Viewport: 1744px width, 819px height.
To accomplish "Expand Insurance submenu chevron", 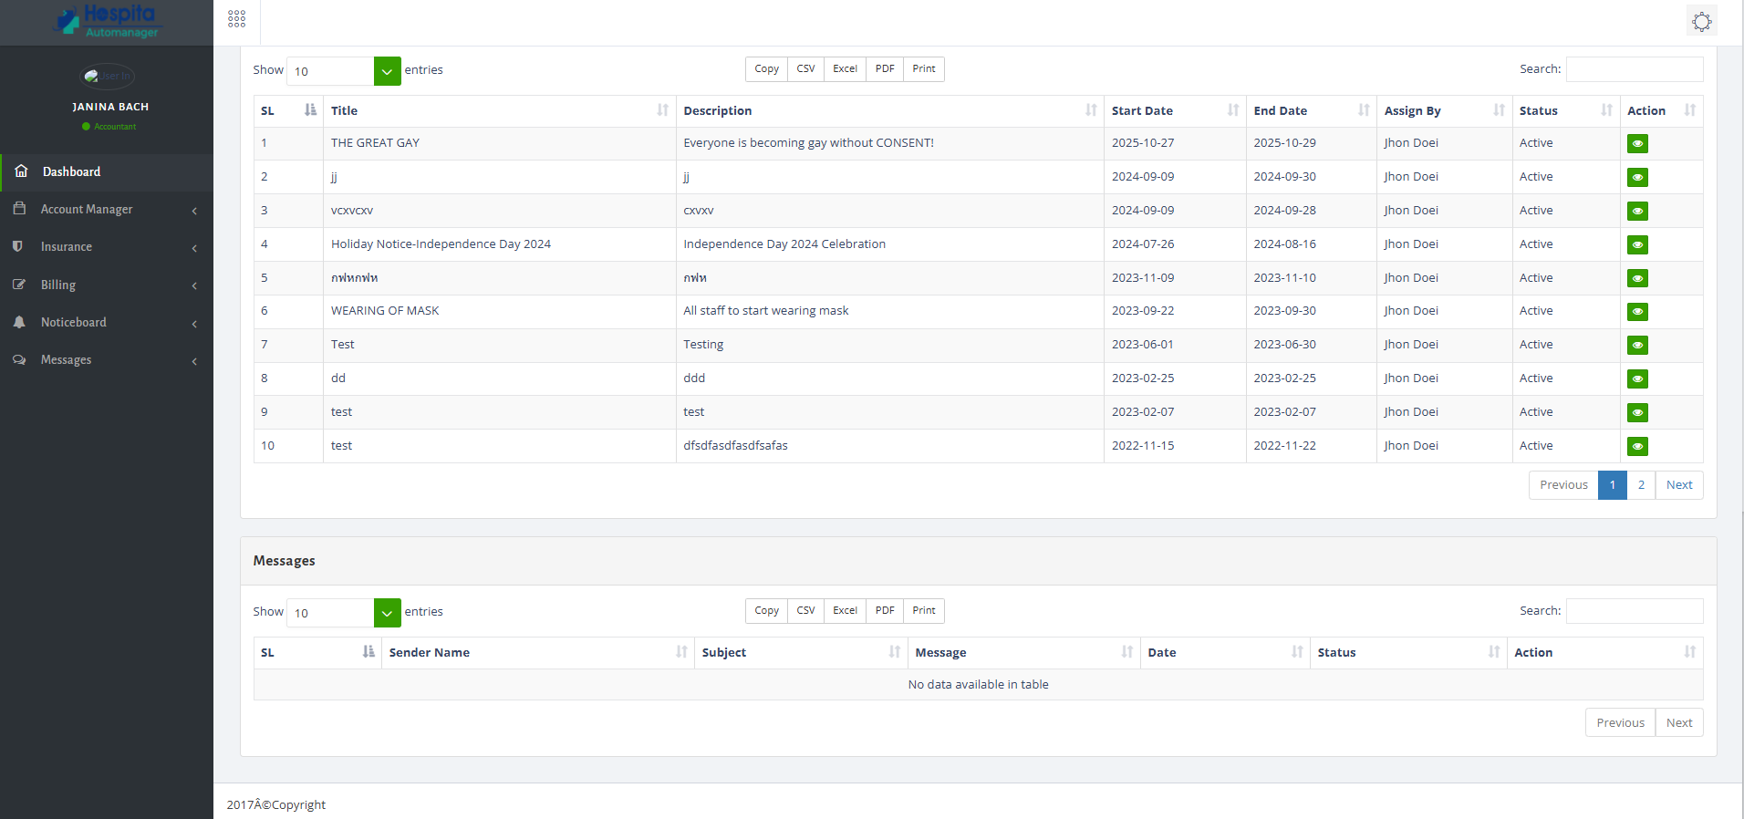I will click(x=194, y=248).
